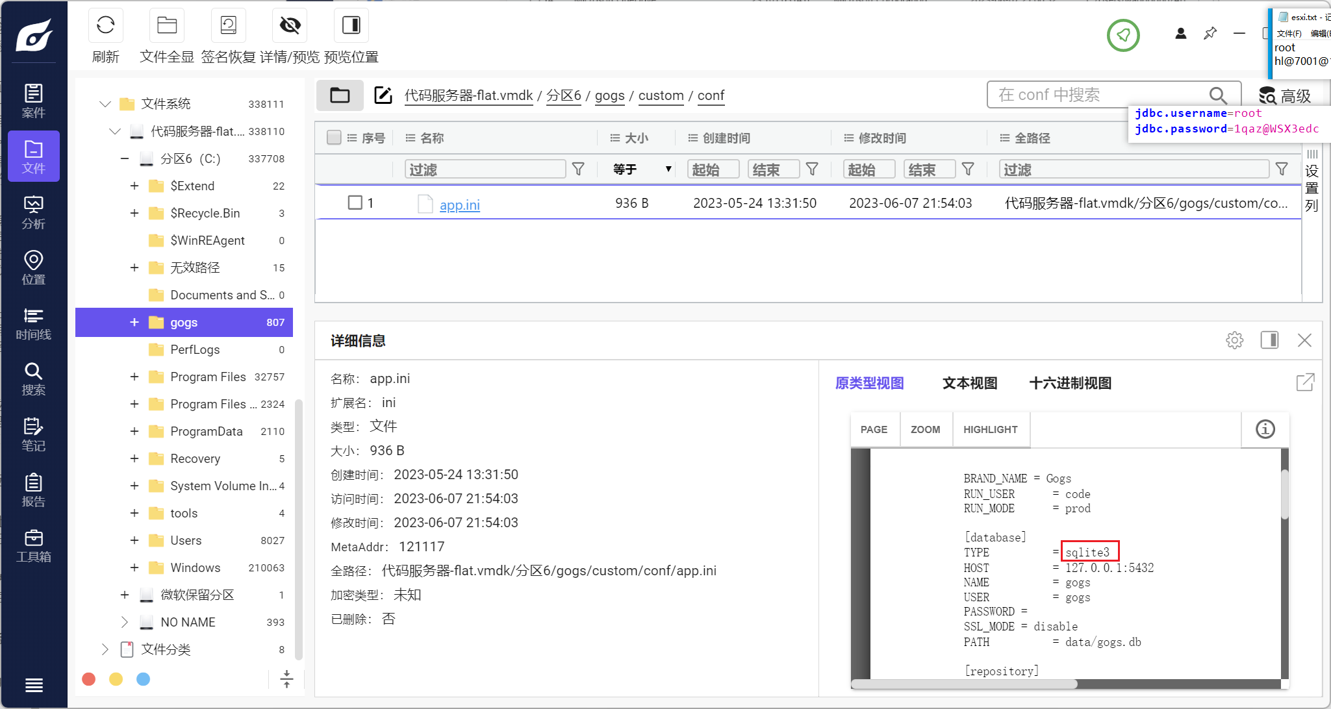
Task: Click the user account icon
Action: point(1181,33)
